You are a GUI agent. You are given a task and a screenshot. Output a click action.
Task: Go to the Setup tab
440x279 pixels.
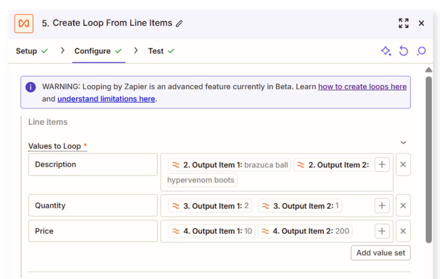click(x=32, y=51)
